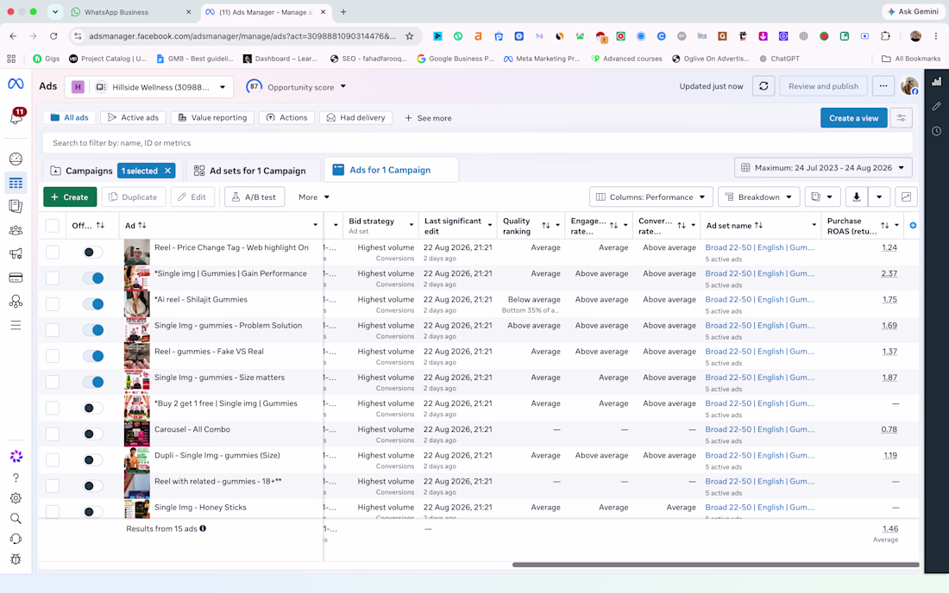Click the A/B test button
This screenshot has height=593, width=949.
click(255, 197)
